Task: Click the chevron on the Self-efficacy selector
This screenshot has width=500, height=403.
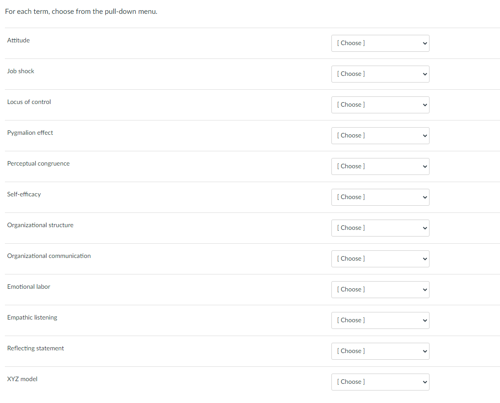Action: pyautogui.click(x=423, y=197)
